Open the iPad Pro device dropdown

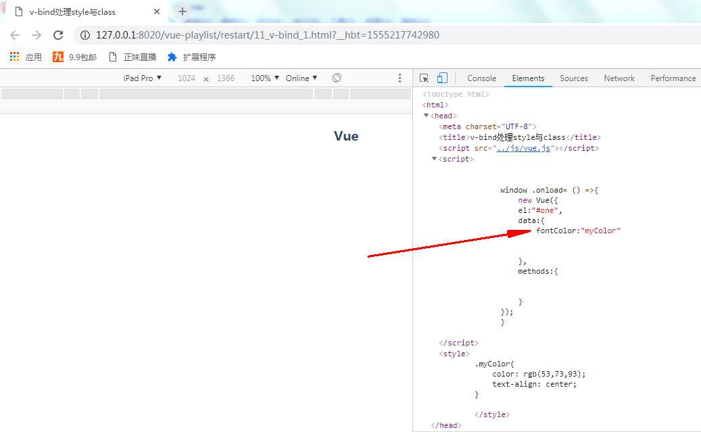[142, 78]
